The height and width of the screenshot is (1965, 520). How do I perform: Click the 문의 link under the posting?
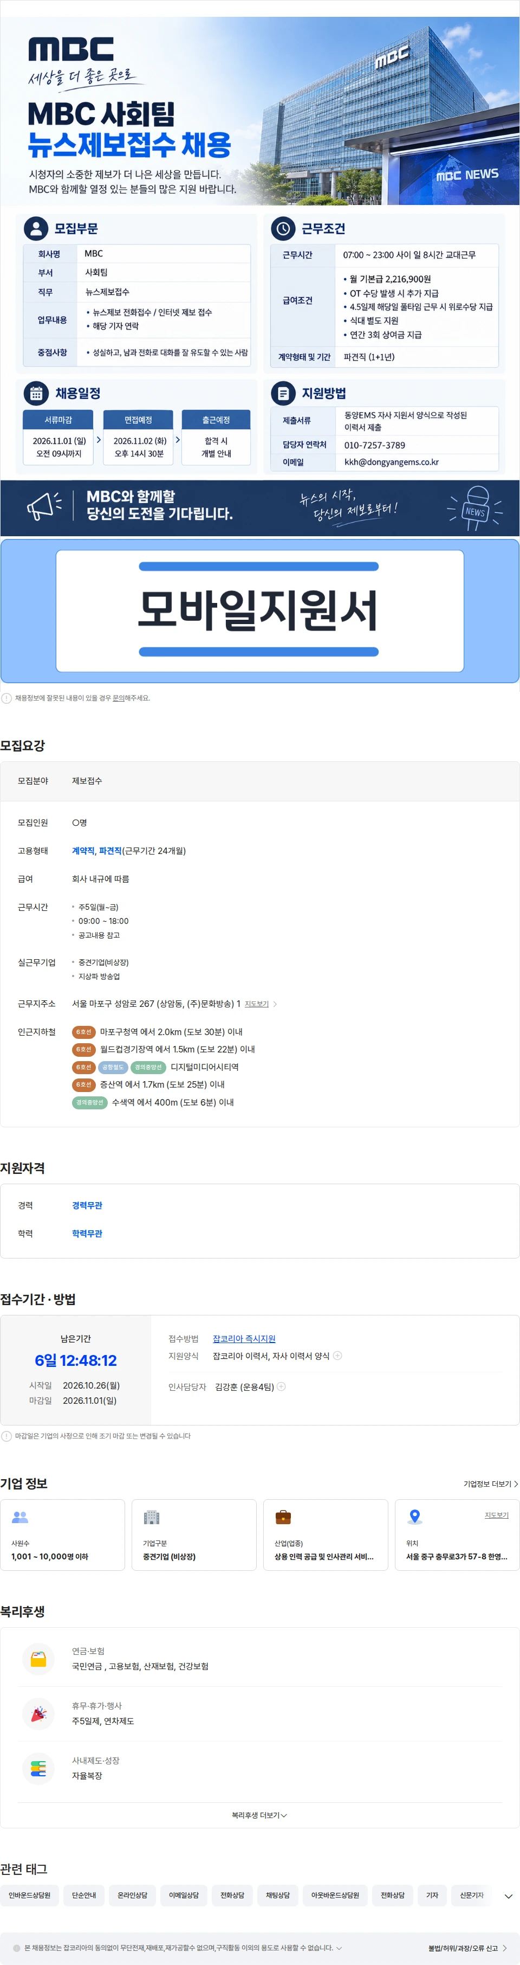point(118,698)
